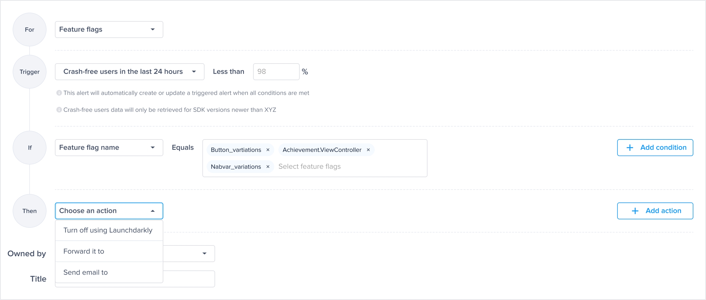Image resolution: width=706 pixels, height=300 pixels.
Task: Remove the Button_vartiations tag
Action: point(268,150)
